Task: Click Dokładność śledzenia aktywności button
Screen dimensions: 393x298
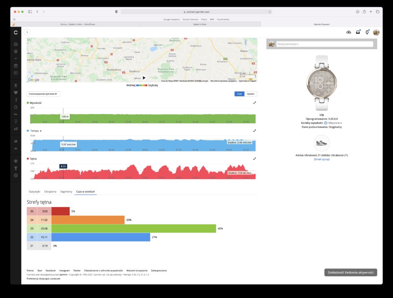Action: pos(351,273)
